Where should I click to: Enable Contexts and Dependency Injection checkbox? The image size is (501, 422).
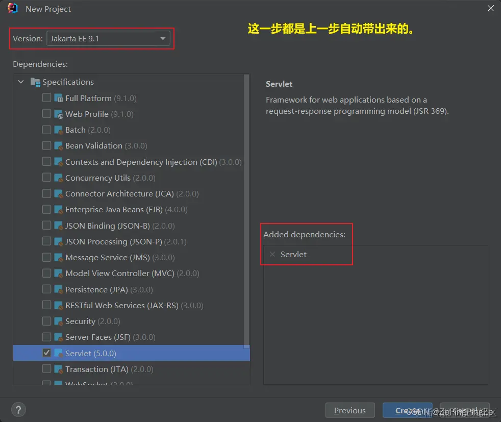(x=46, y=162)
